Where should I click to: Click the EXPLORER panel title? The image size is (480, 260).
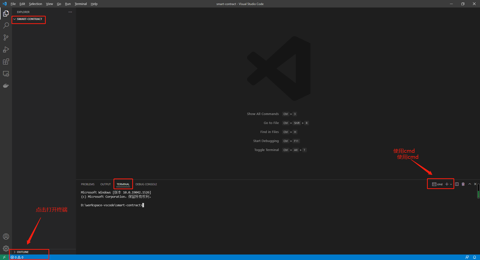[x=23, y=12]
